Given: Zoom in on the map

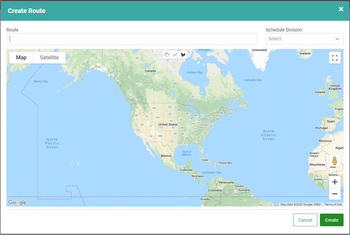Looking at the screenshot, I should [x=334, y=182].
